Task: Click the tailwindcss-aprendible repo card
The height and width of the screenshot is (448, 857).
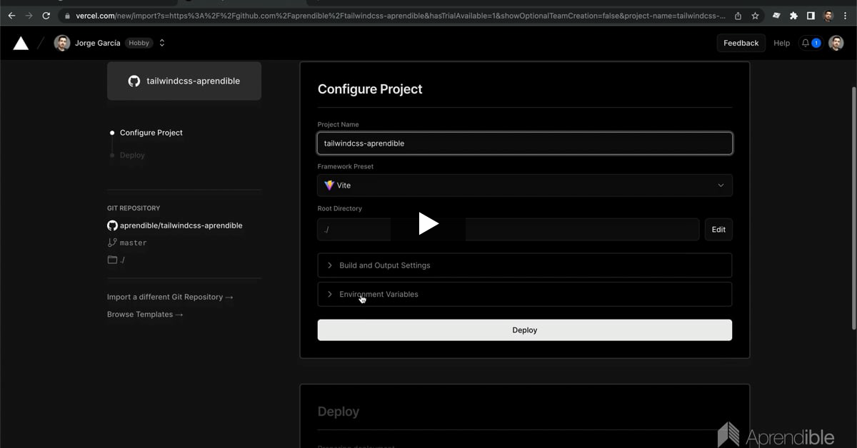Action: (x=184, y=81)
